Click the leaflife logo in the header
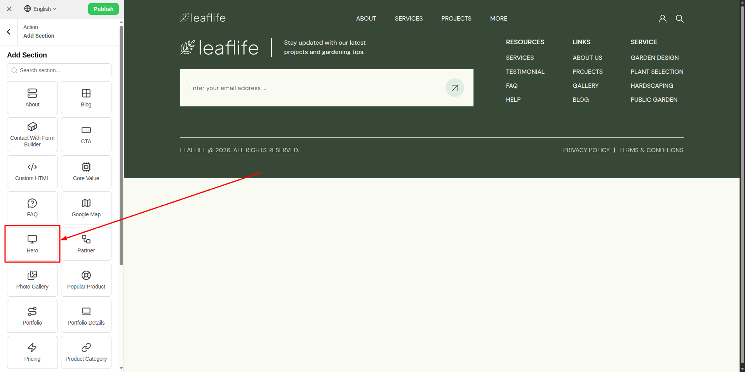The height and width of the screenshot is (372, 745). point(203,18)
